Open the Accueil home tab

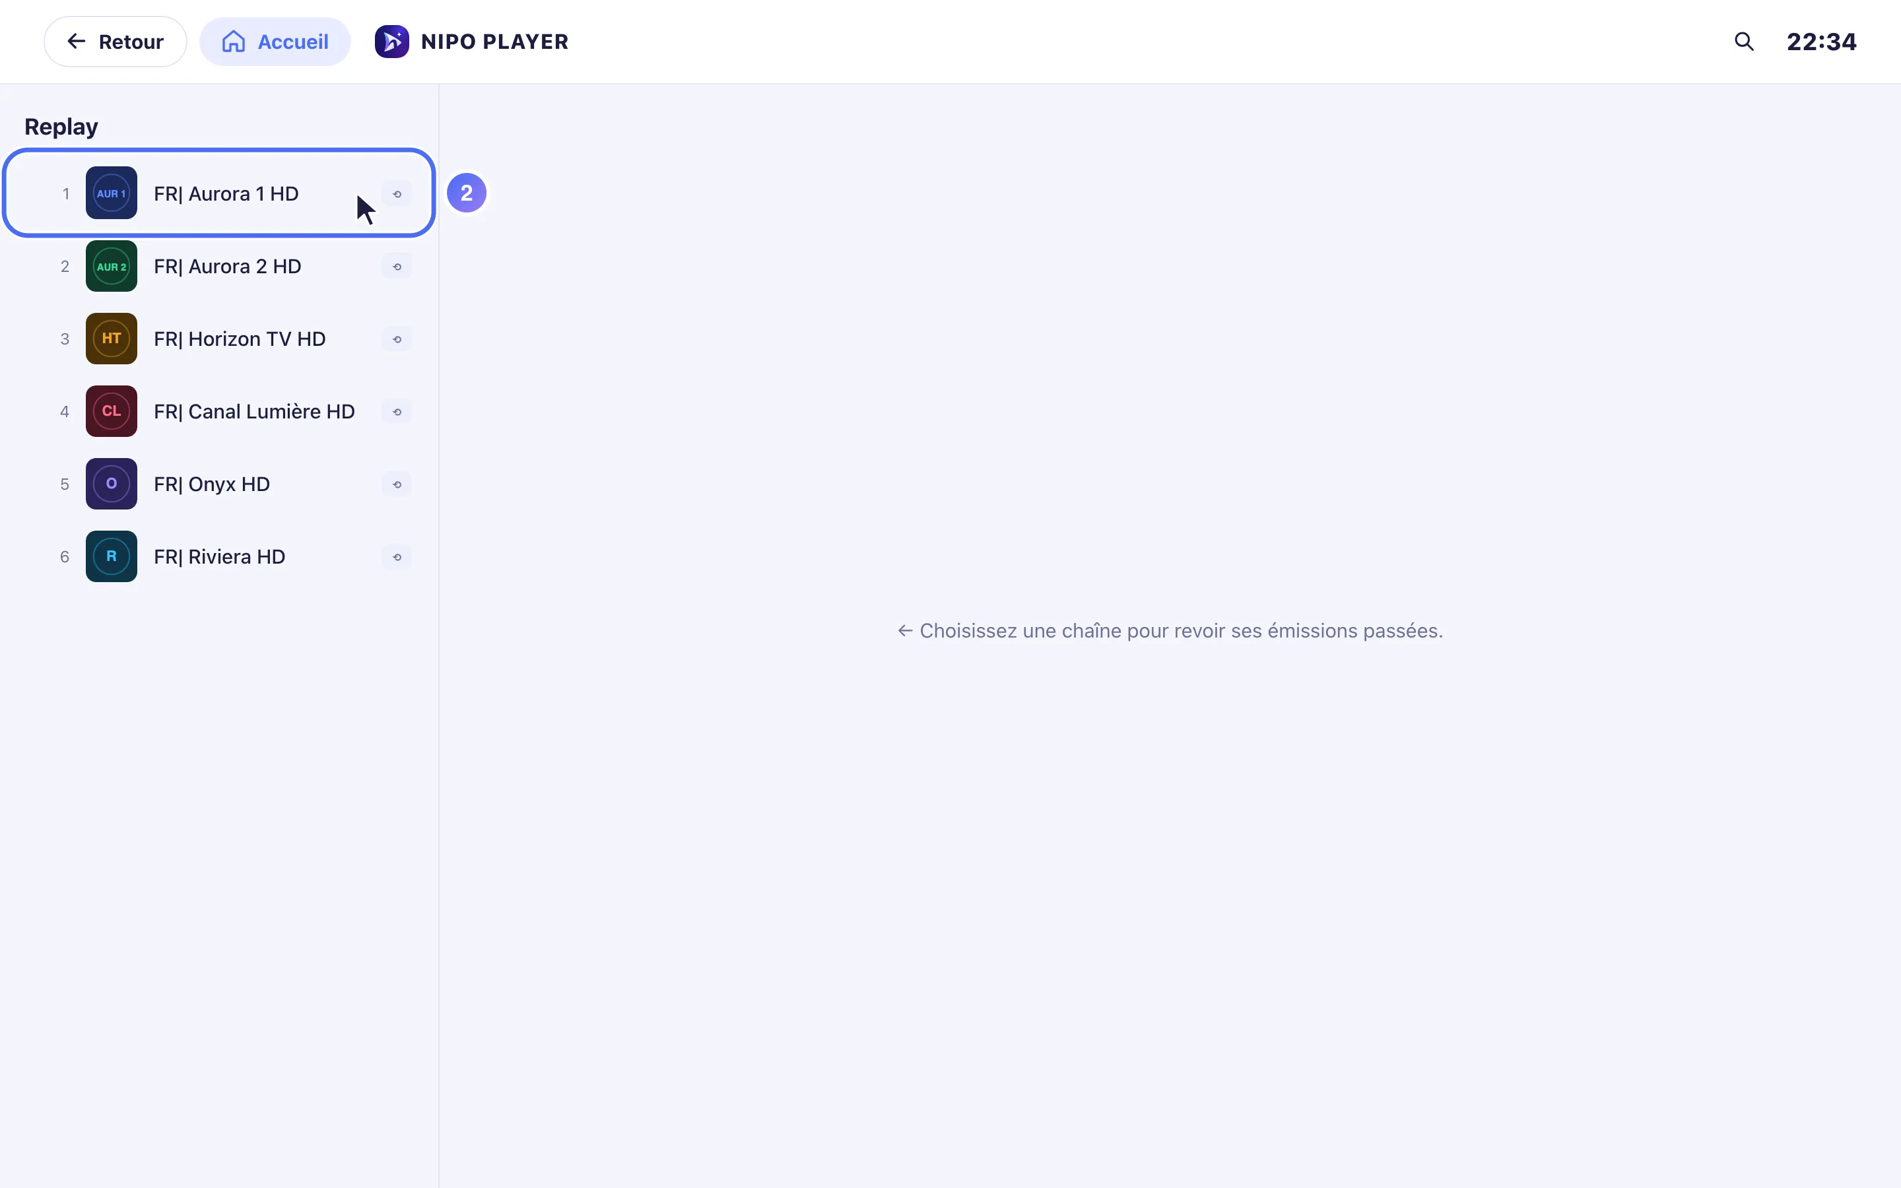(x=275, y=42)
